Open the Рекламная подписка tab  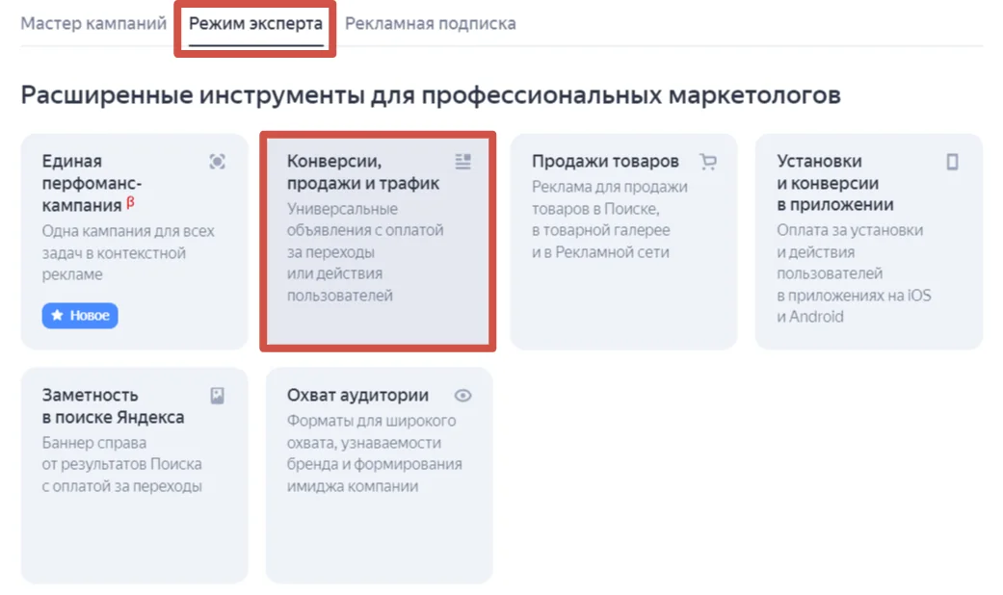[x=431, y=24]
